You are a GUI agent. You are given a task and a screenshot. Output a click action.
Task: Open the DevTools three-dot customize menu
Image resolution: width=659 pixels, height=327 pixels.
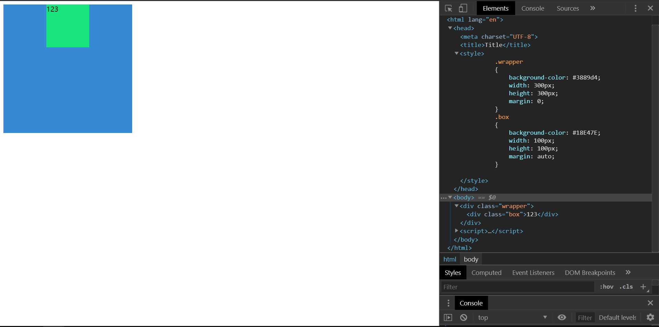635,8
